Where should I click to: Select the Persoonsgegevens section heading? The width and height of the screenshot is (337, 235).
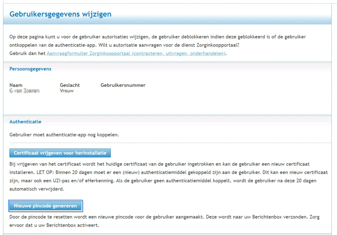tap(30, 69)
